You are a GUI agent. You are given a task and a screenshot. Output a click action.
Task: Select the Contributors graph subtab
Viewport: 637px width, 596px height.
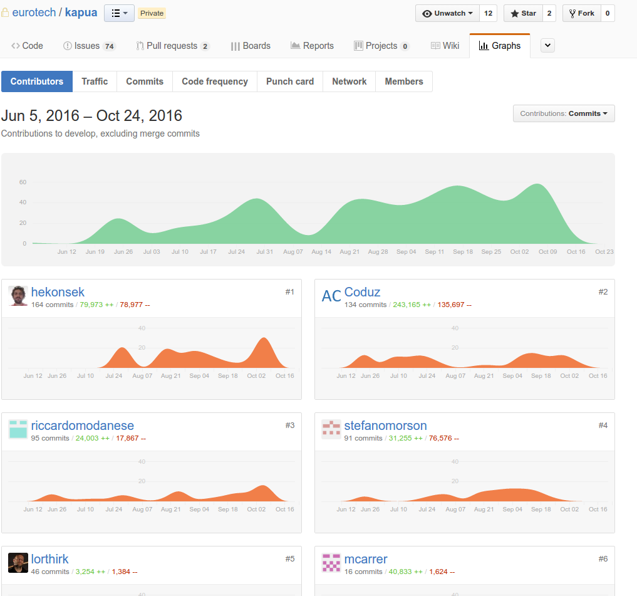37,81
